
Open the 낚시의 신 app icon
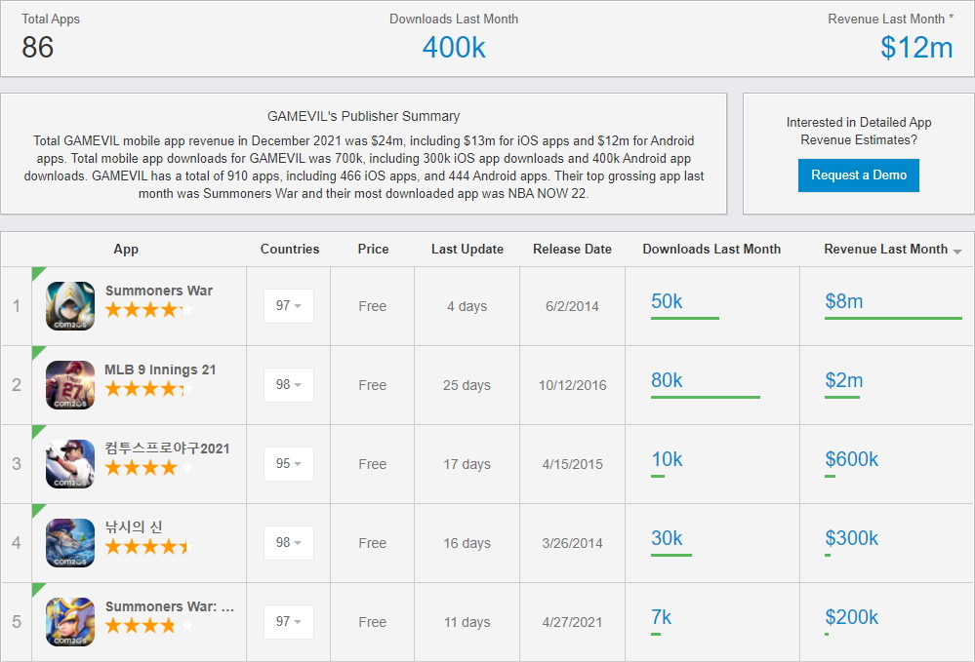coord(70,542)
